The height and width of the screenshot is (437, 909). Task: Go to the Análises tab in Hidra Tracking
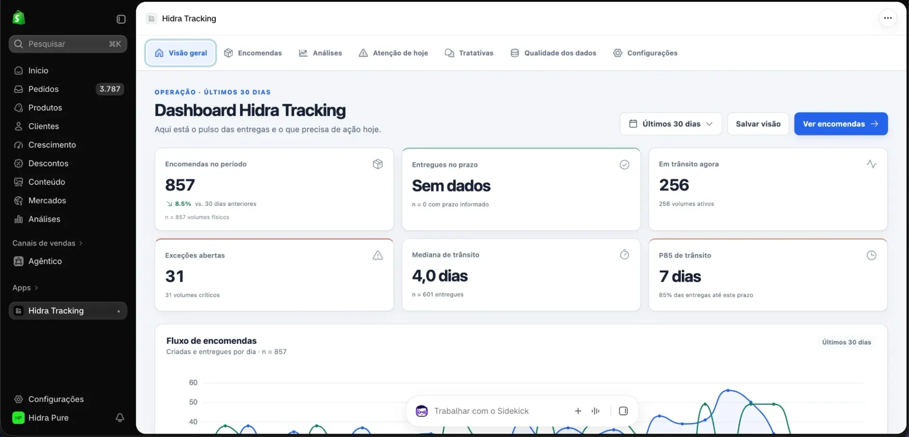click(320, 53)
